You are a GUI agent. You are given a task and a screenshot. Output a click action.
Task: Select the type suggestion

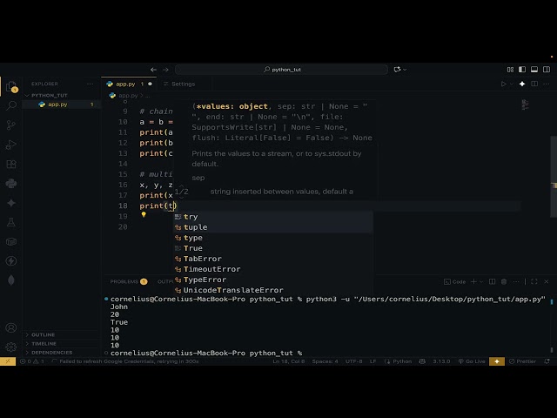point(272,238)
